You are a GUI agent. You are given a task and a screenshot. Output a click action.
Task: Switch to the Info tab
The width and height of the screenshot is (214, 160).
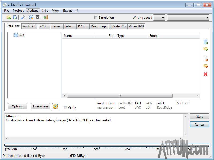click(x=70, y=26)
